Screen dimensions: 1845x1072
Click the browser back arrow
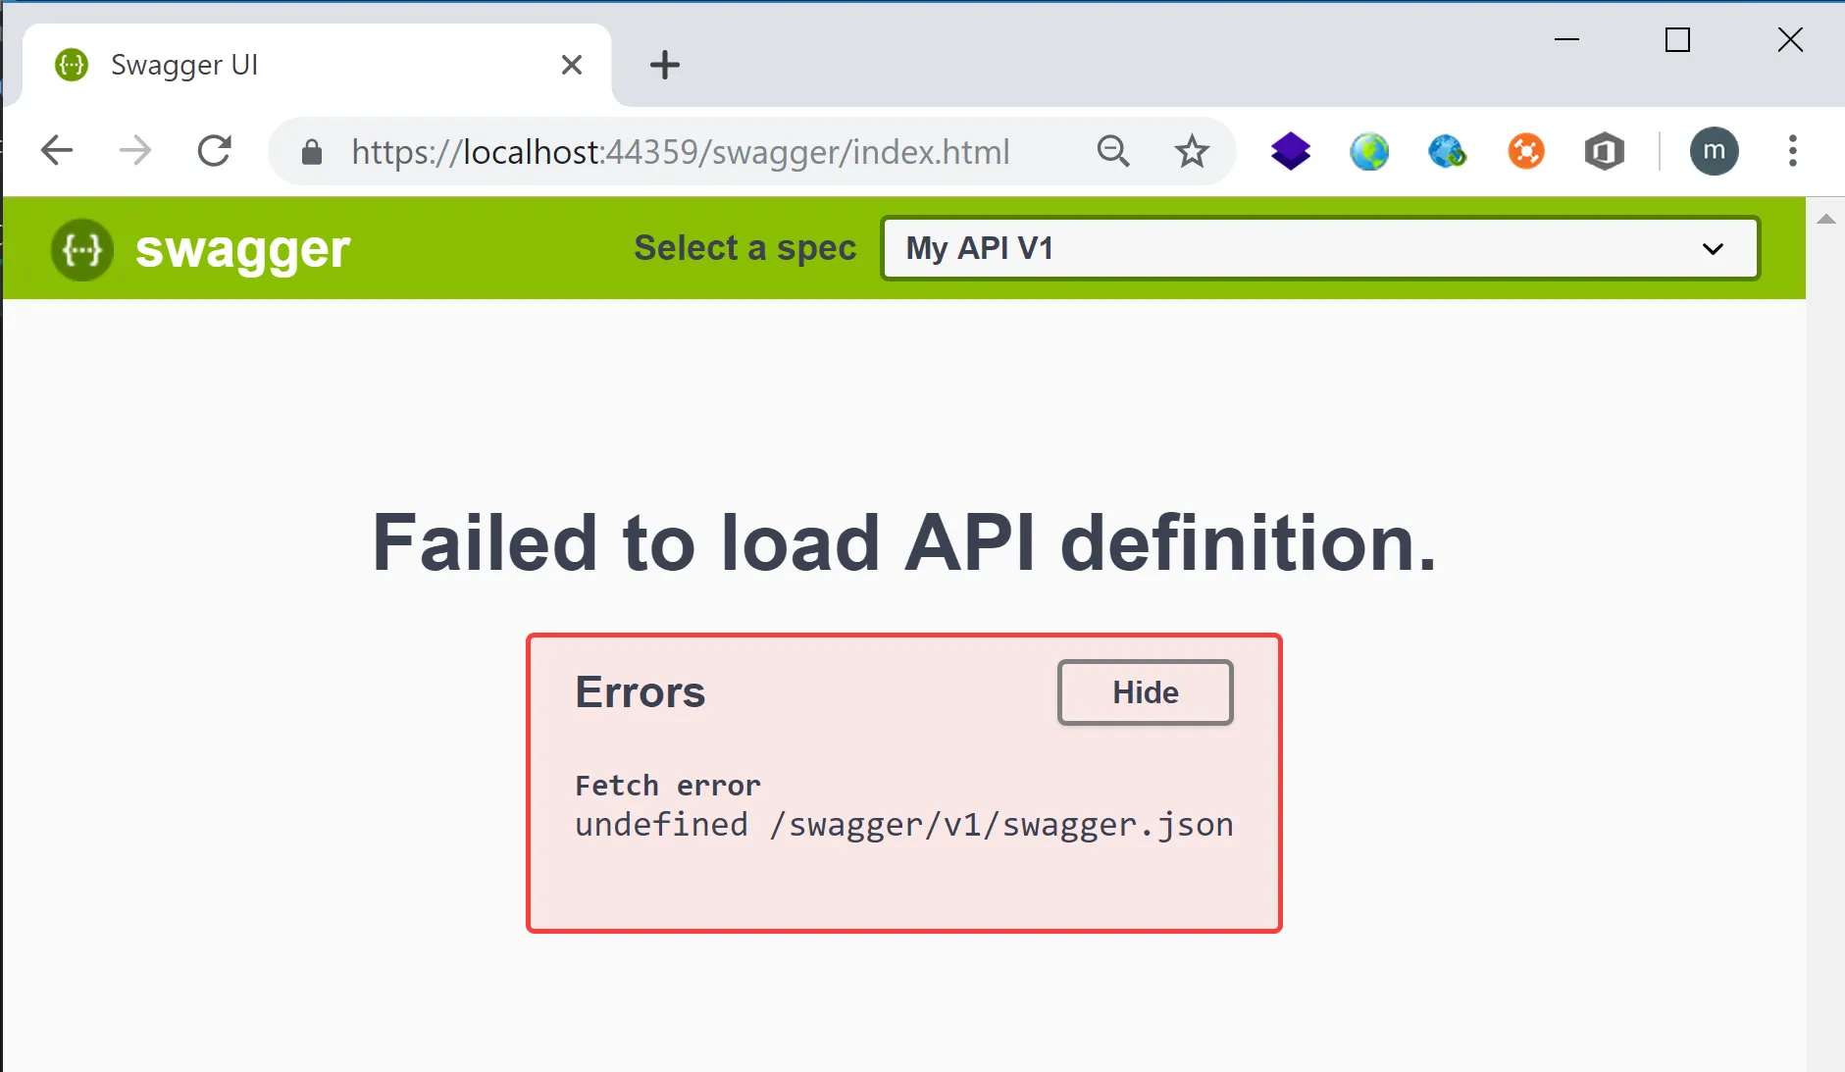[x=57, y=151]
